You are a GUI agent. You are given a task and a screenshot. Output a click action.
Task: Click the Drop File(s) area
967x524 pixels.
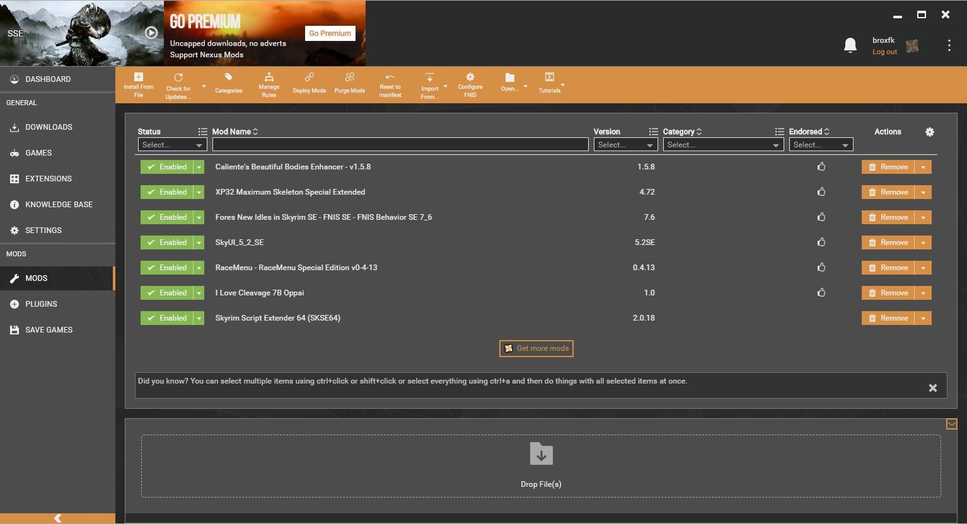[541, 466]
